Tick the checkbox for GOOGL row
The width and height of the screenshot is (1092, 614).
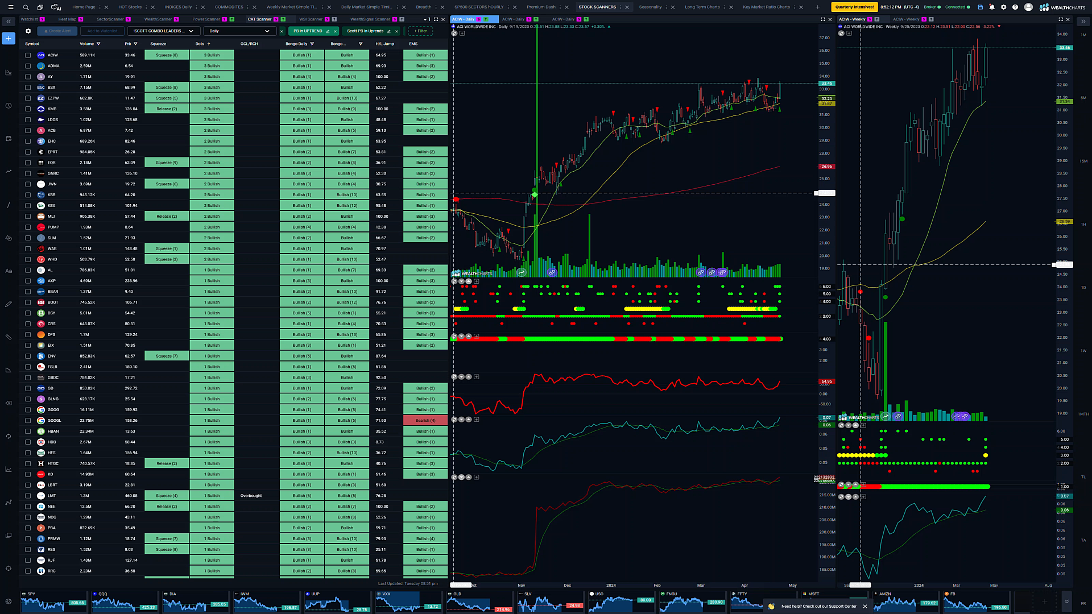coord(28,421)
